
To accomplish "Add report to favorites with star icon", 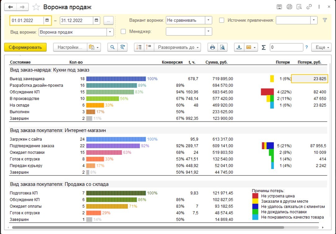I will 36,7.
